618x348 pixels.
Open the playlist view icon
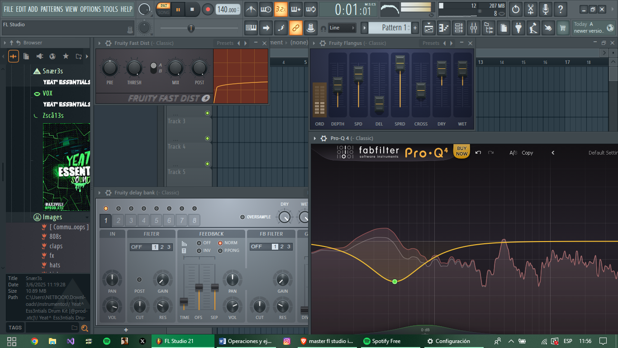(429, 28)
